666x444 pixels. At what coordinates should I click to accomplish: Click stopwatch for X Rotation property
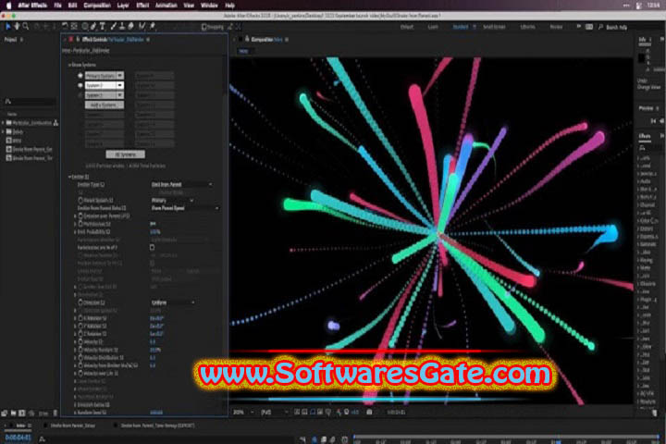click(x=80, y=318)
